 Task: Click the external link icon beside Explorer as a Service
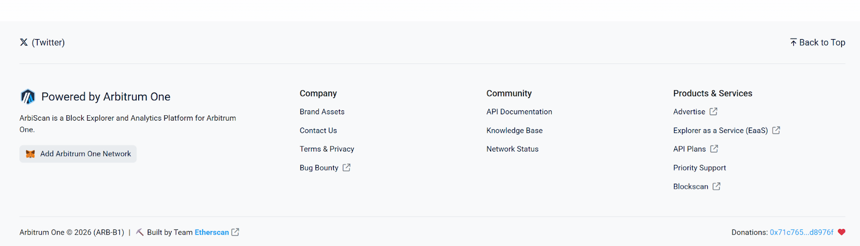(776, 130)
